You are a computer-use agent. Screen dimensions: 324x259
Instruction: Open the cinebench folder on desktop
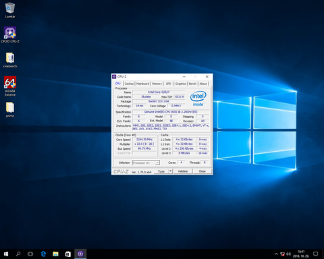point(10,60)
